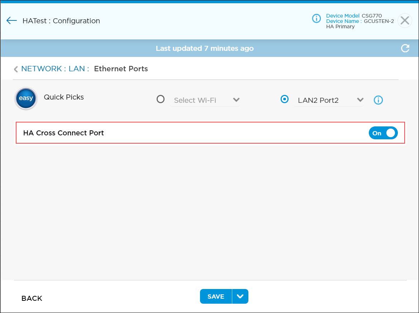Click the back arrow beside HATest Configuration
The height and width of the screenshot is (313, 419).
(11, 20)
